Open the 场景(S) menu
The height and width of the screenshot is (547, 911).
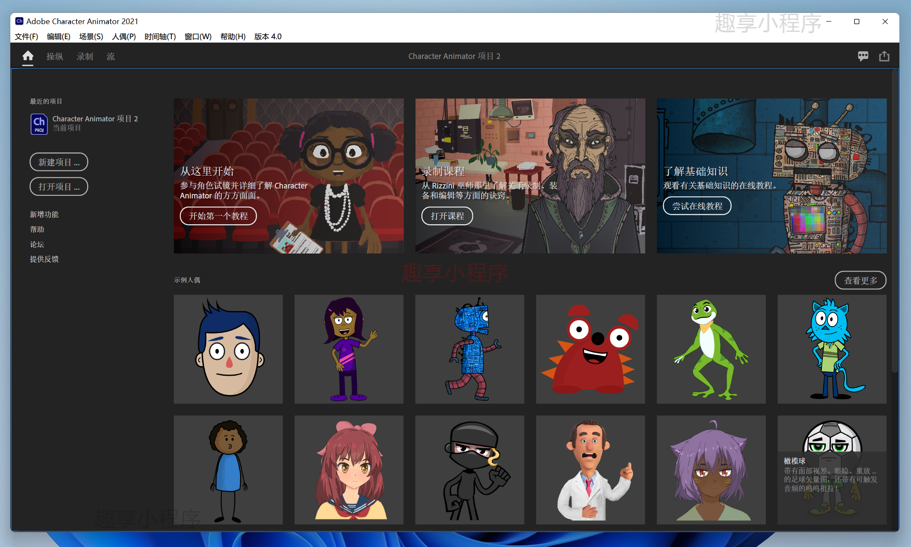pos(91,37)
